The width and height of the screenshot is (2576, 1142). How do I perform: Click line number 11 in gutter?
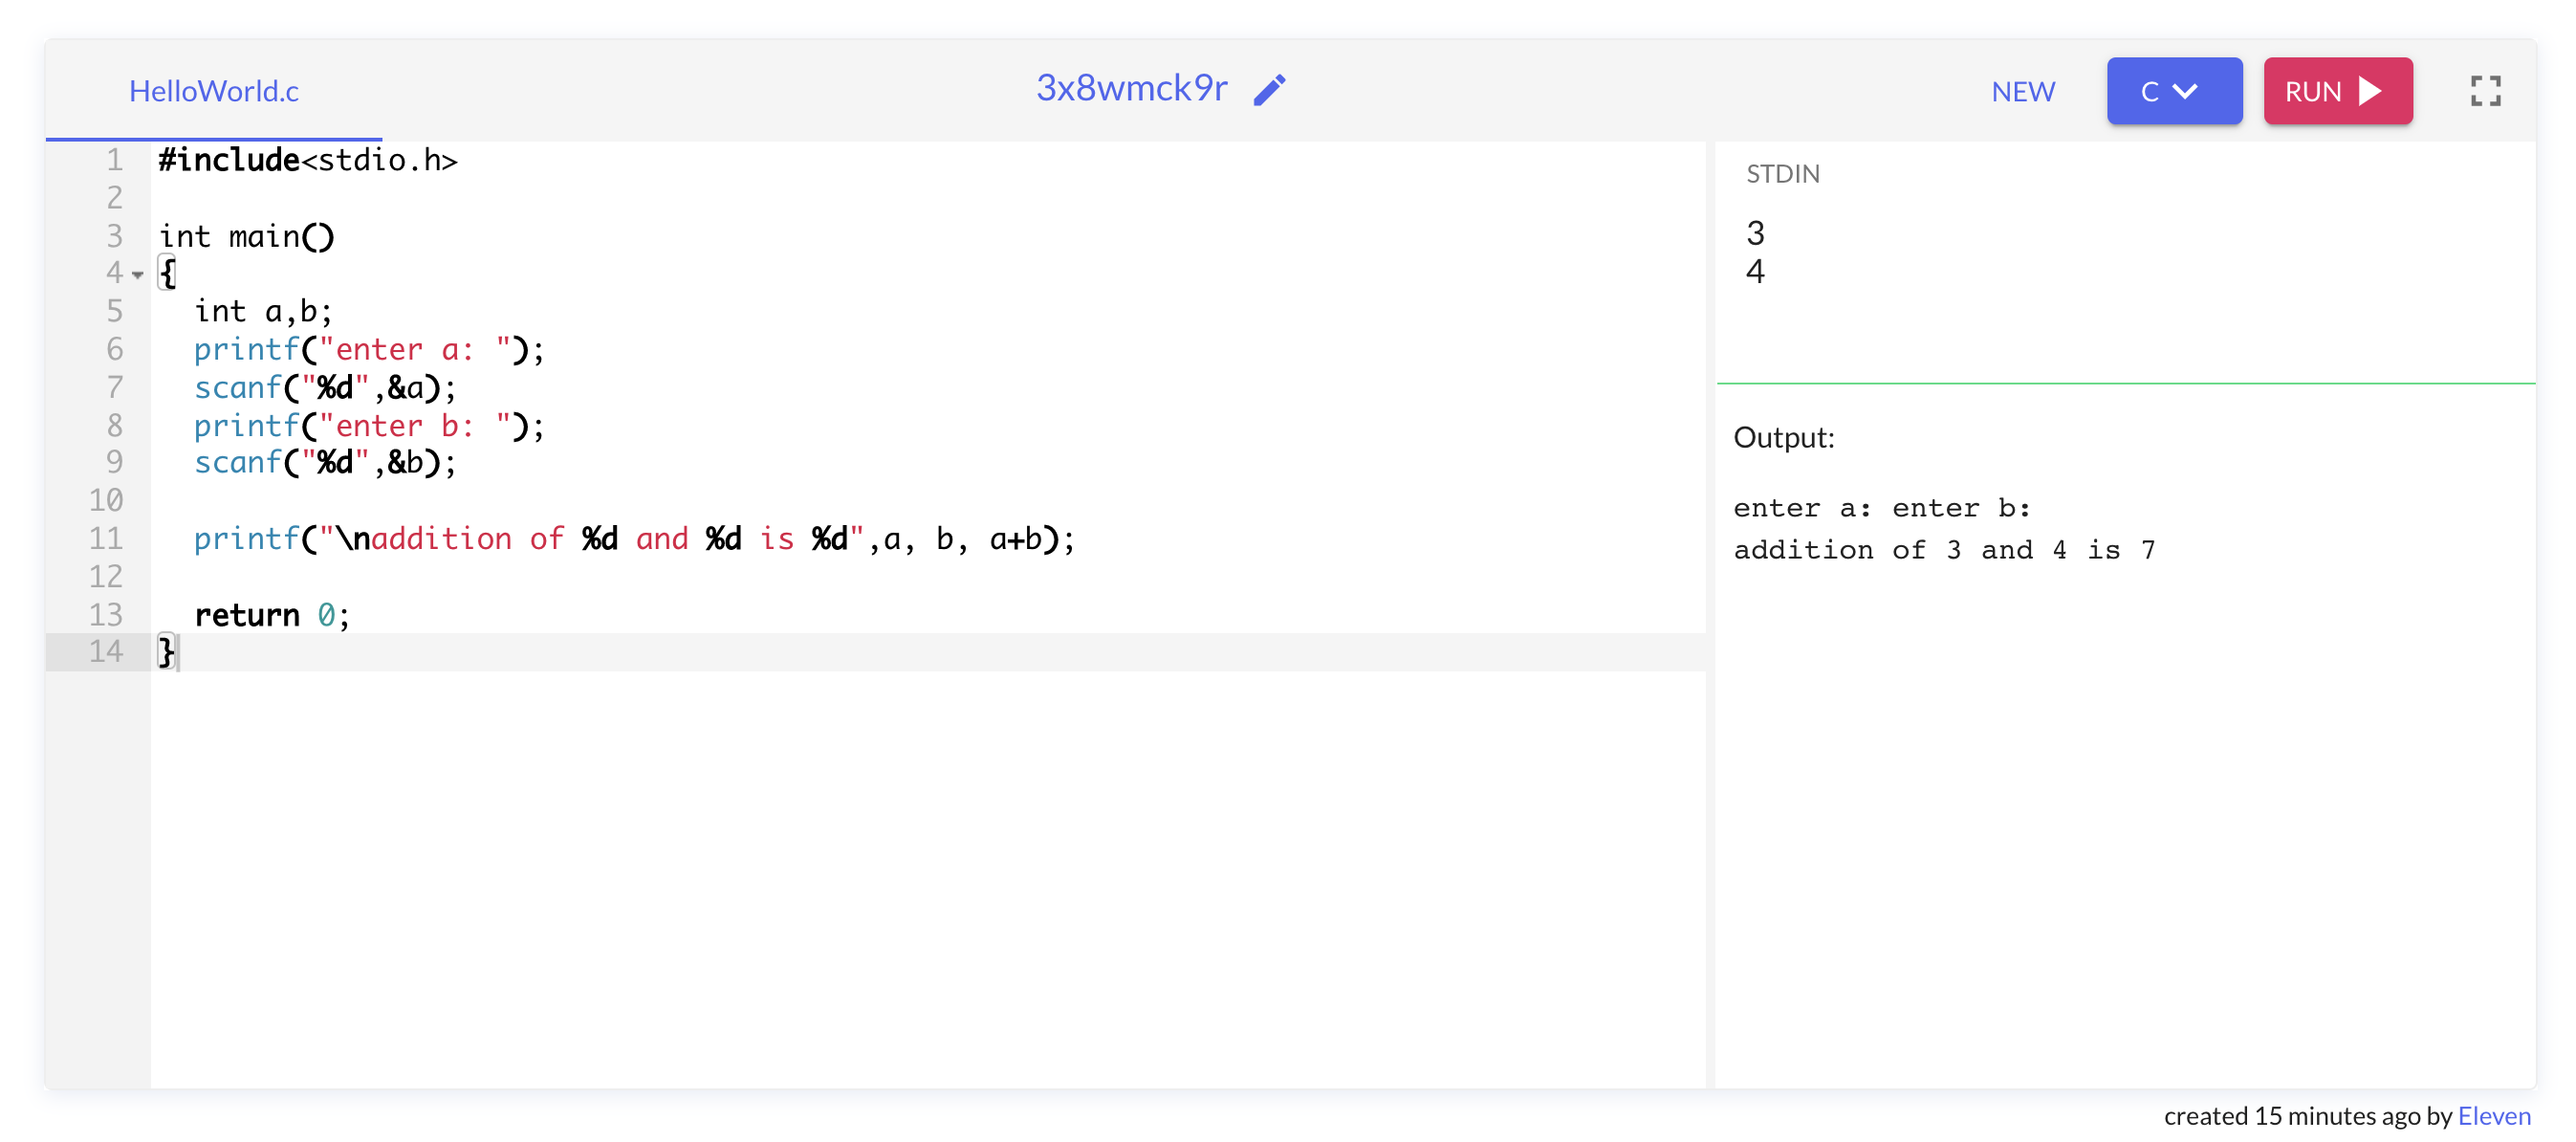[x=106, y=538]
